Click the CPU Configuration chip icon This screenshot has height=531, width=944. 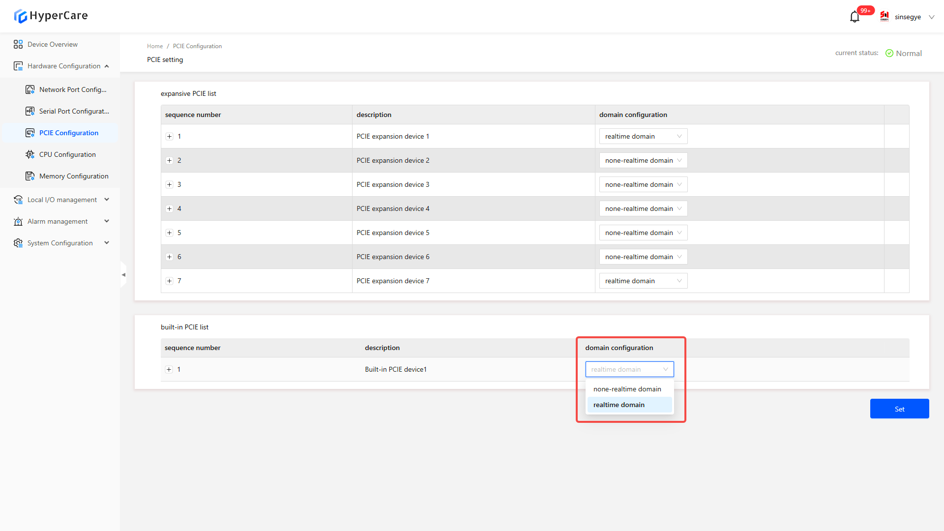click(x=30, y=154)
